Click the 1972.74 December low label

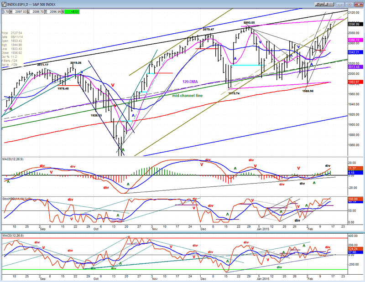click(x=234, y=93)
